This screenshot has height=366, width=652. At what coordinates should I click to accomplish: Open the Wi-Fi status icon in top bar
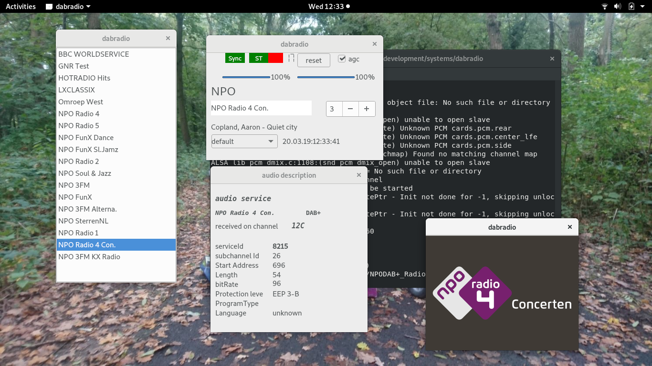605,6
